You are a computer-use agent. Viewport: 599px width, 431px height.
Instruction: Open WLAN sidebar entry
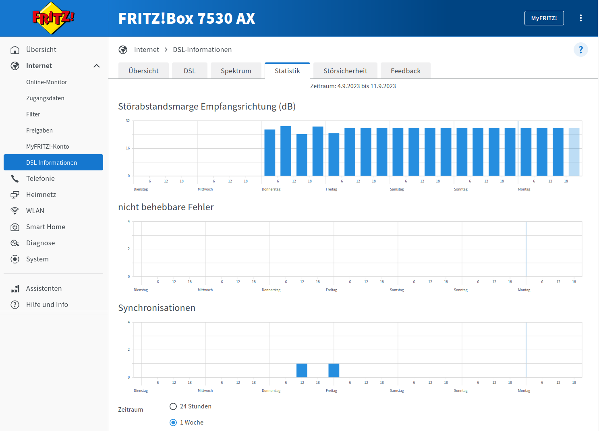click(x=53, y=211)
